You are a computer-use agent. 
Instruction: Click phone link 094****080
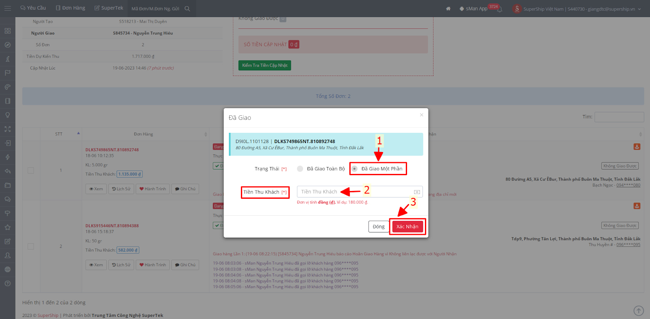[628, 185]
